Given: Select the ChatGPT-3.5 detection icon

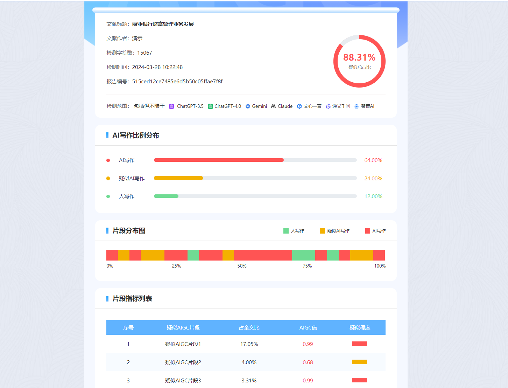Looking at the screenshot, I should pyautogui.click(x=171, y=106).
